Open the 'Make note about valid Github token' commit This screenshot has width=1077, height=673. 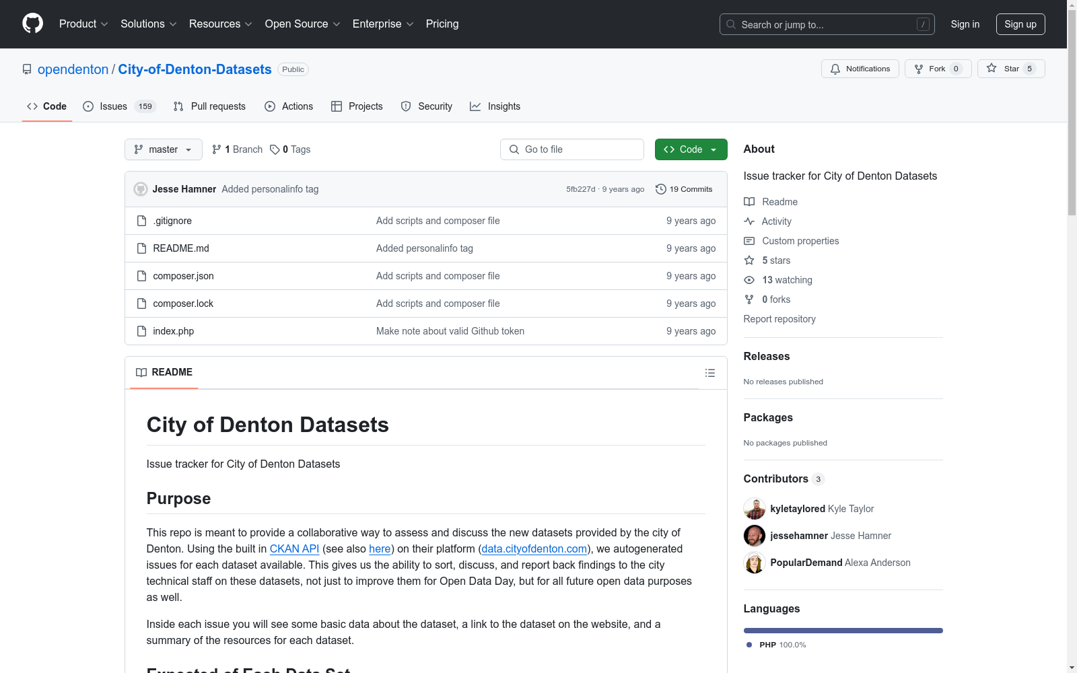click(450, 331)
